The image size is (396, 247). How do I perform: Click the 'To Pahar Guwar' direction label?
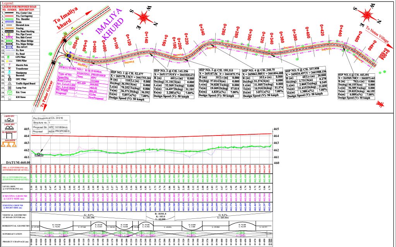[x=47, y=94]
